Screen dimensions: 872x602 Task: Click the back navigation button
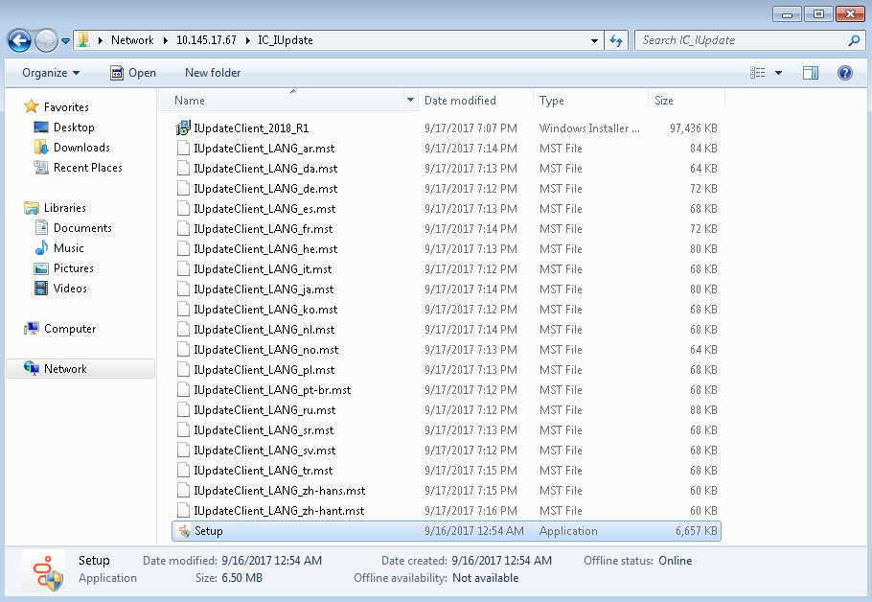point(19,40)
